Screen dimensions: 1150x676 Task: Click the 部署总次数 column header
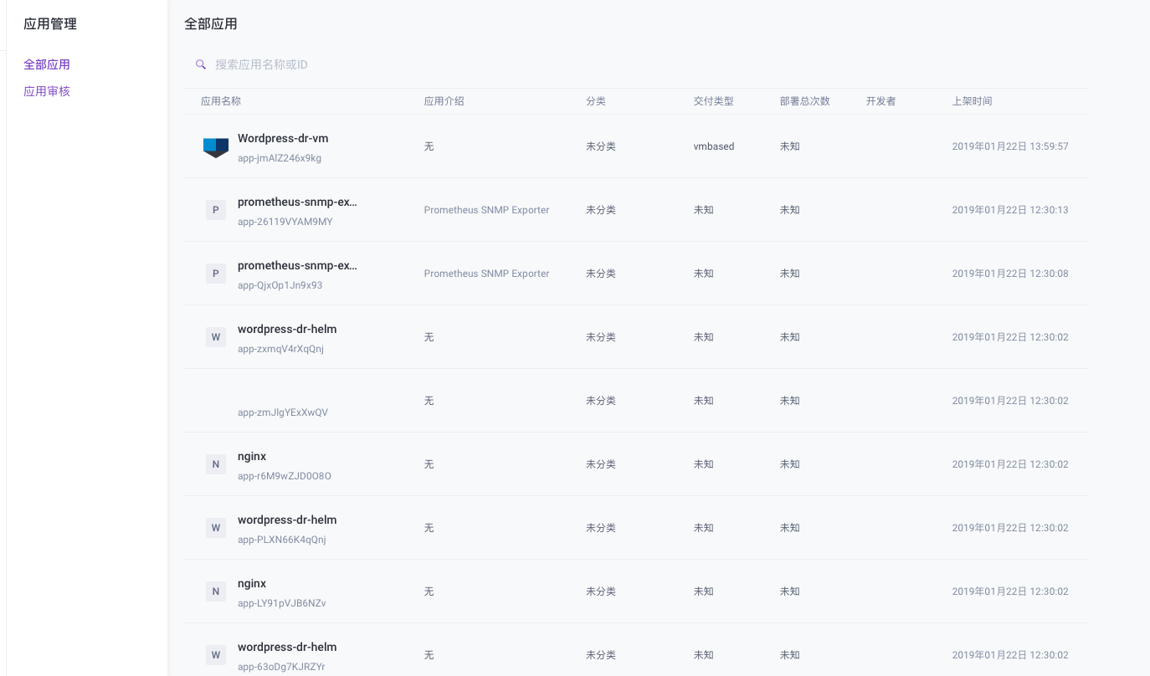point(805,101)
